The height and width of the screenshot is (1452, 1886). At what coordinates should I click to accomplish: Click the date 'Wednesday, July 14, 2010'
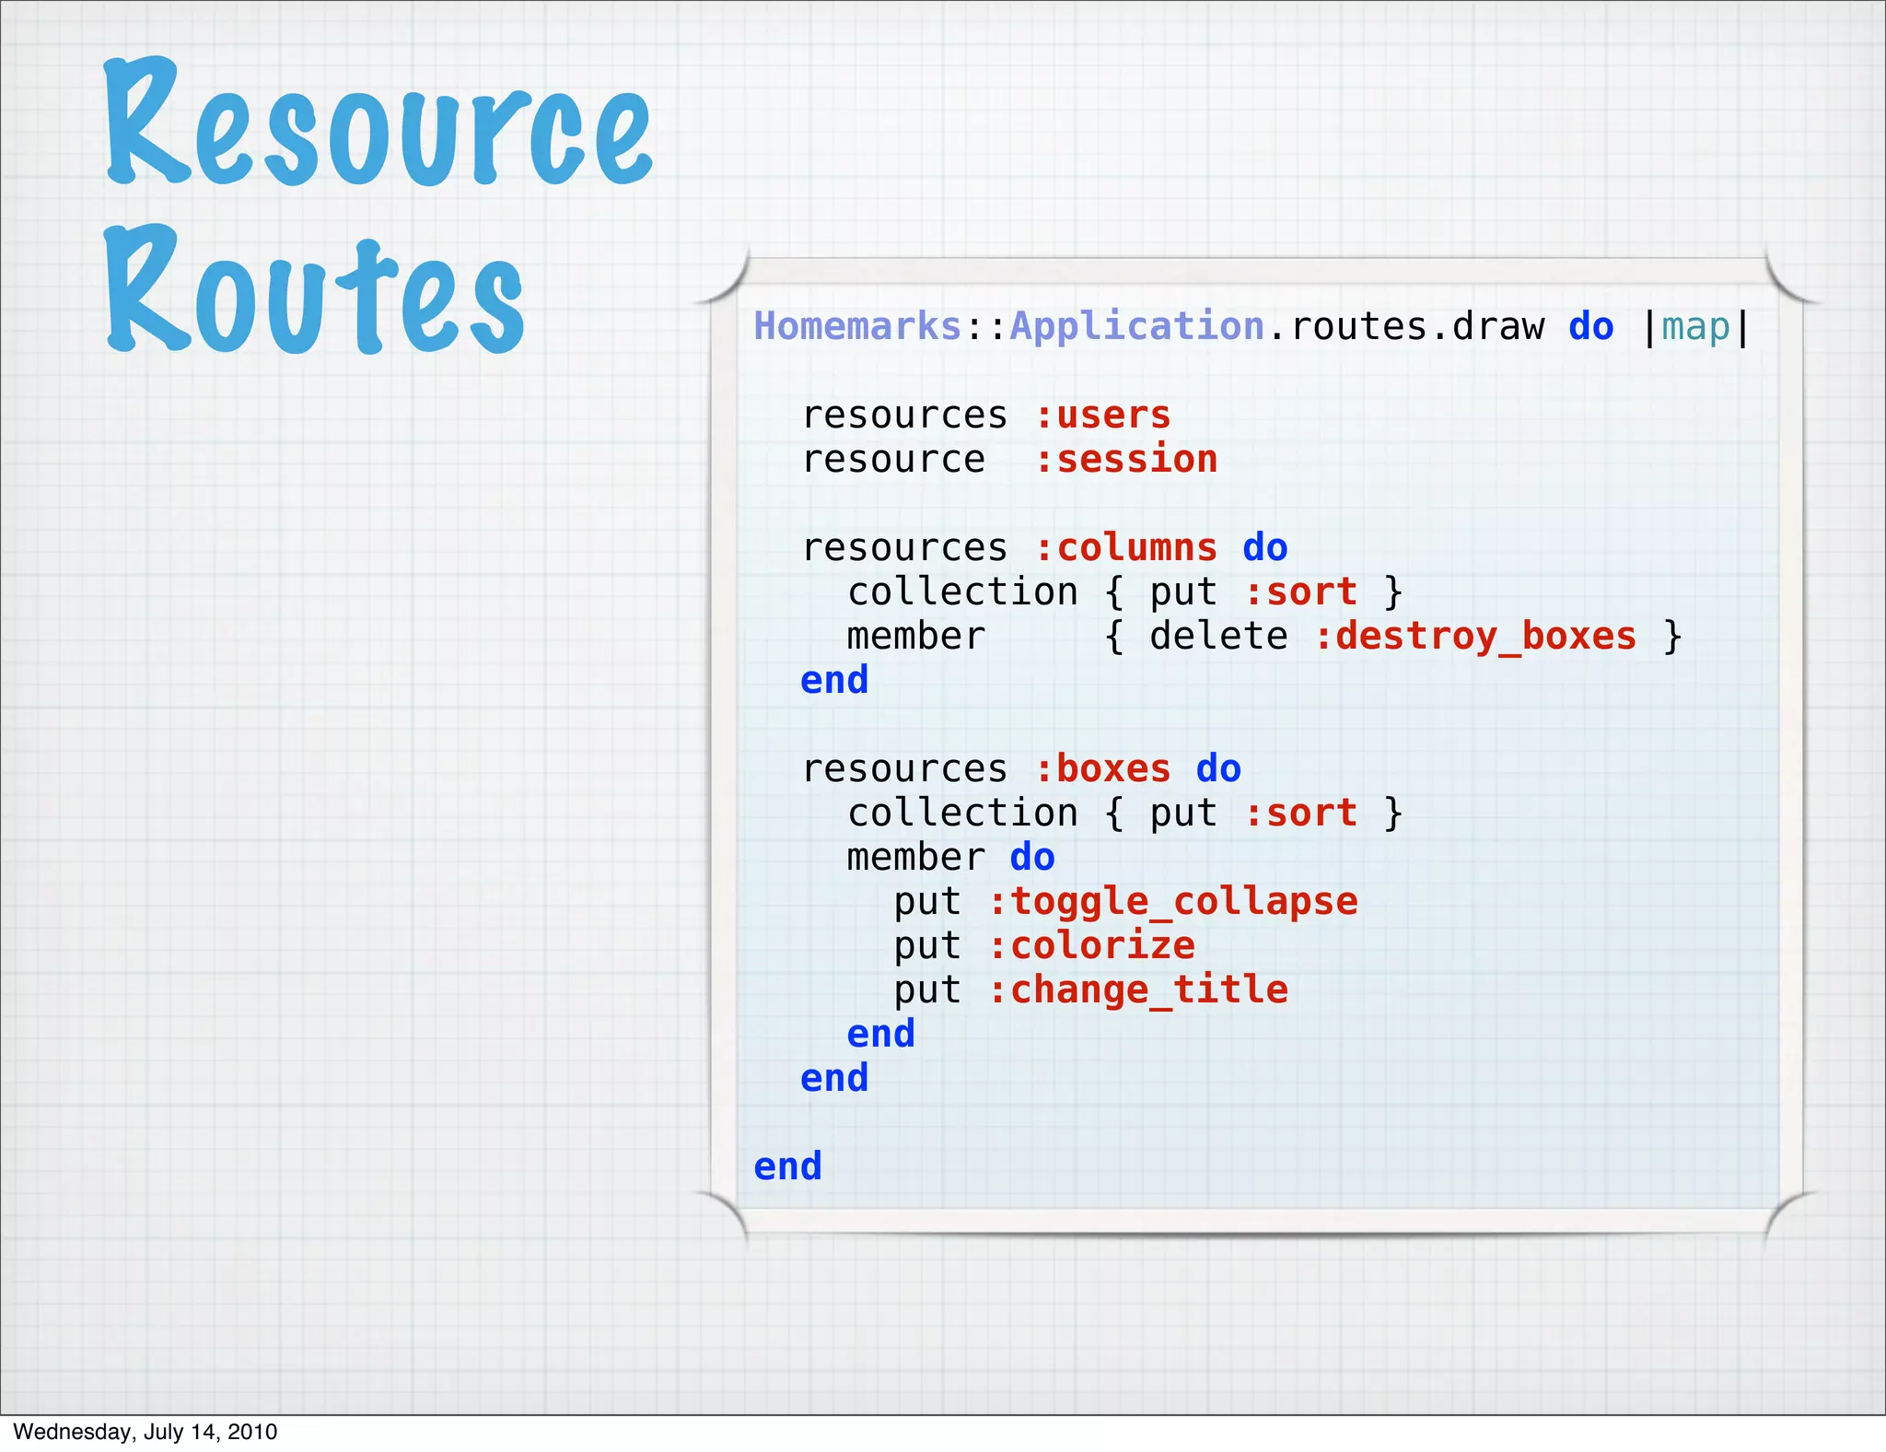[146, 1432]
